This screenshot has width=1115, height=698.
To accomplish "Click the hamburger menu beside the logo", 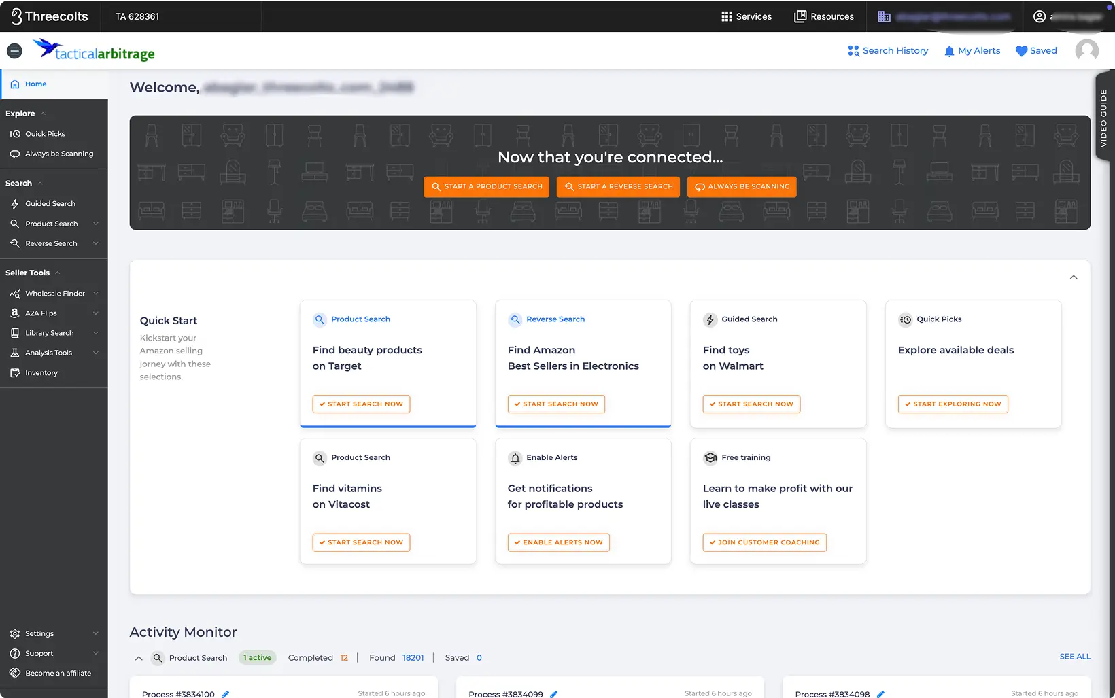I will click(x=14, y=50).
